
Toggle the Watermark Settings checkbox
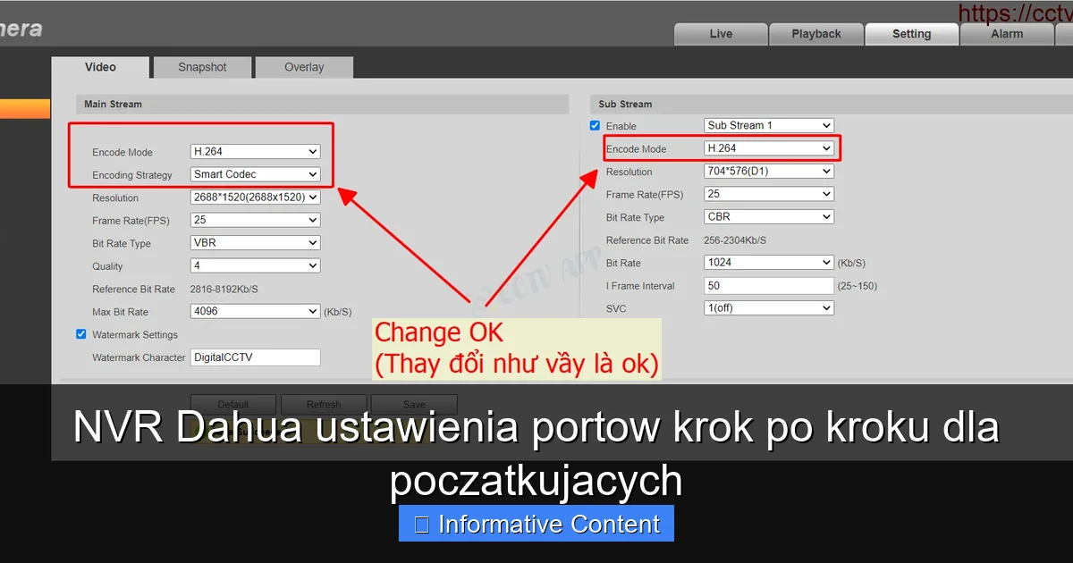point(81,334)
